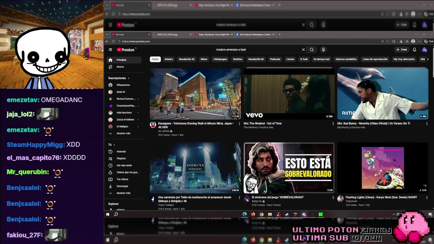
Task: Select the Podcasts filter chip
Action: tap(275, 59)
